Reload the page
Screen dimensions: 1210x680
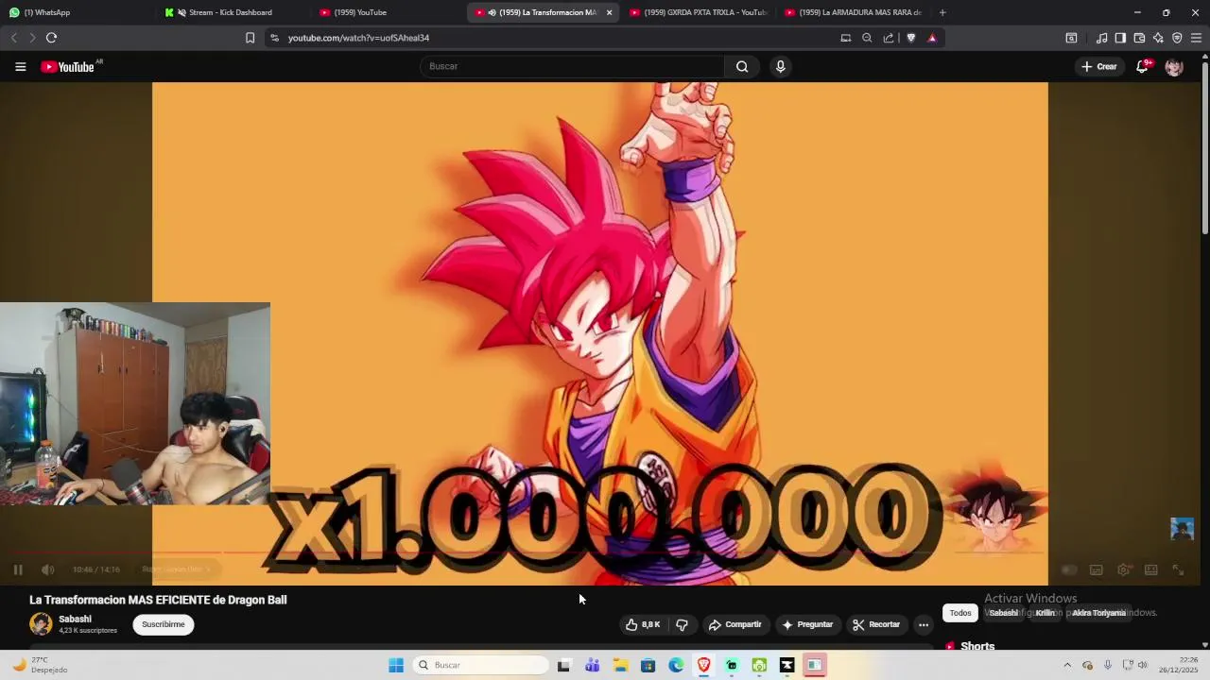51,38
